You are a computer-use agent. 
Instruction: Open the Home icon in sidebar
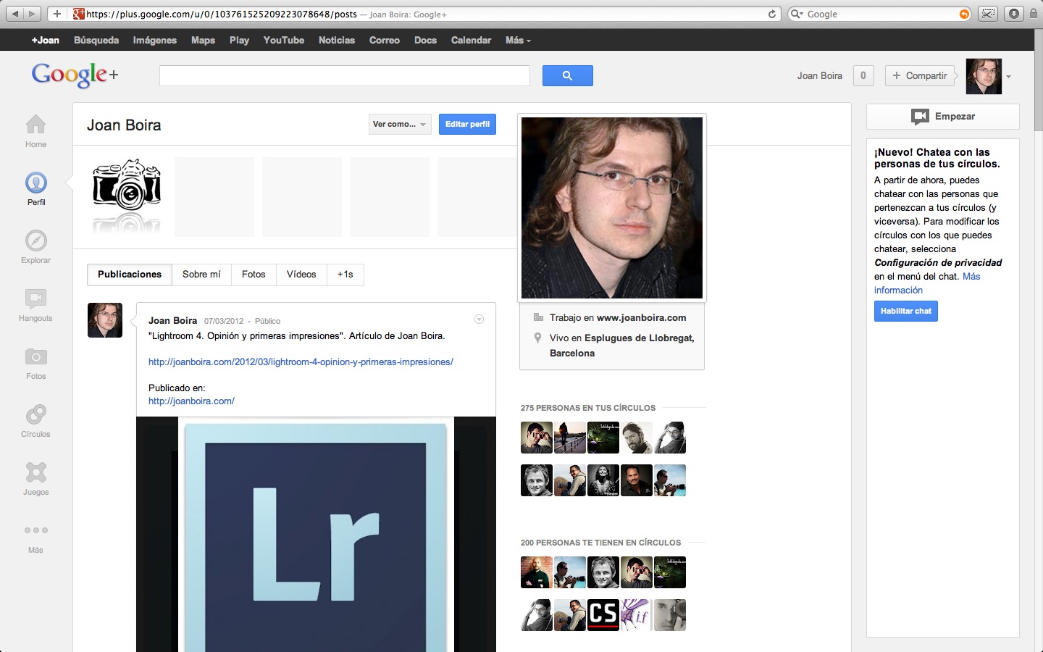[35, 125]
